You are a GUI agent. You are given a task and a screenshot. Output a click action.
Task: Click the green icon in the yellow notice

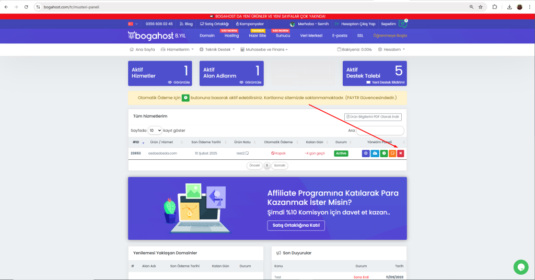tap(185, 98)
